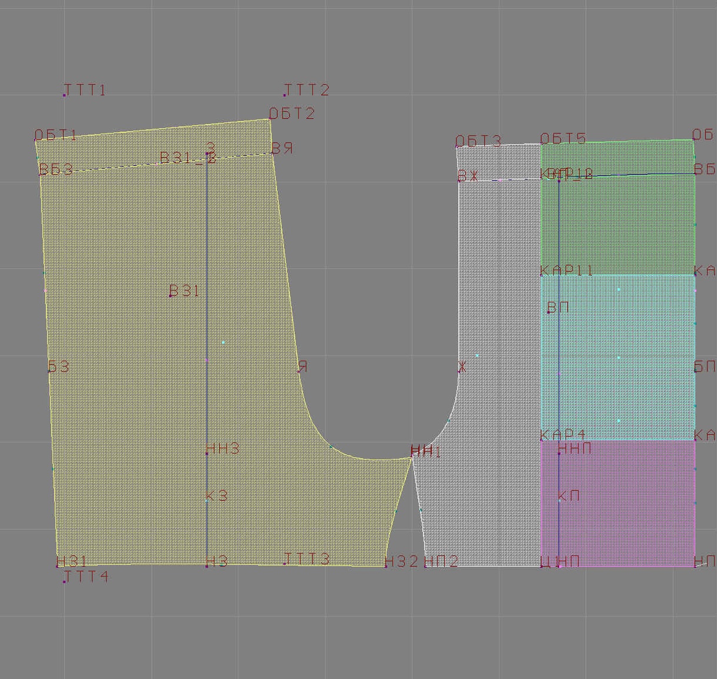Image resolution: width=717 pixels, height=679 pixels.
Task: Click the КАР11 point between green and cyan
Action: point(541,275)
